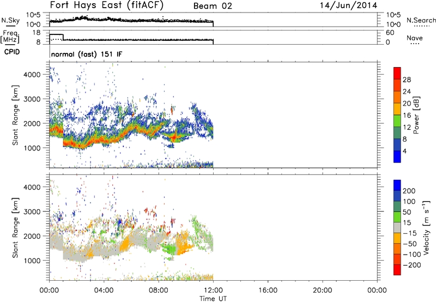
Task: Click the 'Fort Hays East (fitACF)' title
Action: pos(106,5)
